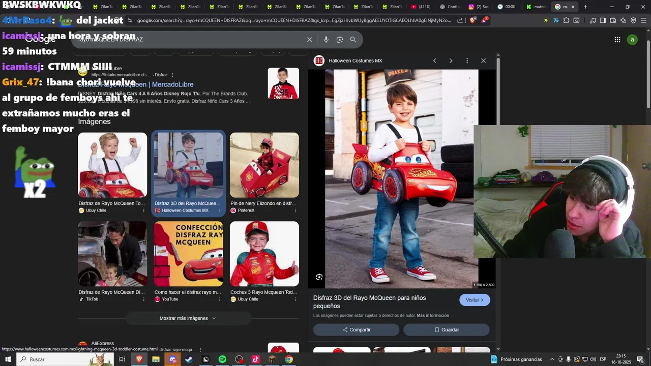The height and width of the screenshot is (366, 651).
Task: Close the active Google search tab
Action: (573, 7)
